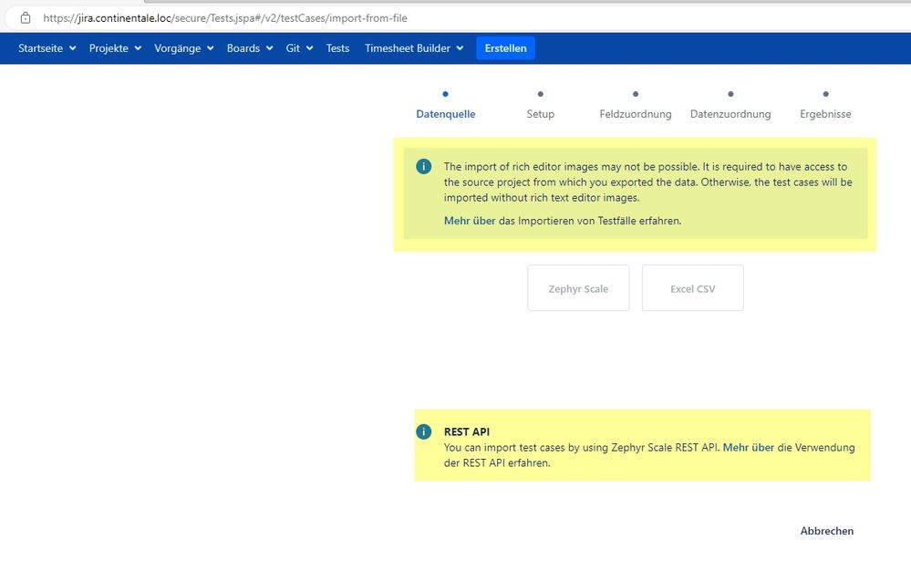Viewport: 911px width, 561px height.
Task: Go to Tests in the navigation bar
Action: (337, 48)
